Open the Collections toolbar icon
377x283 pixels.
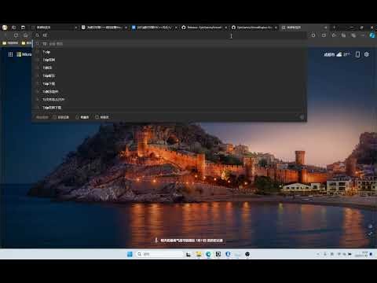click(x=343, y=35)
